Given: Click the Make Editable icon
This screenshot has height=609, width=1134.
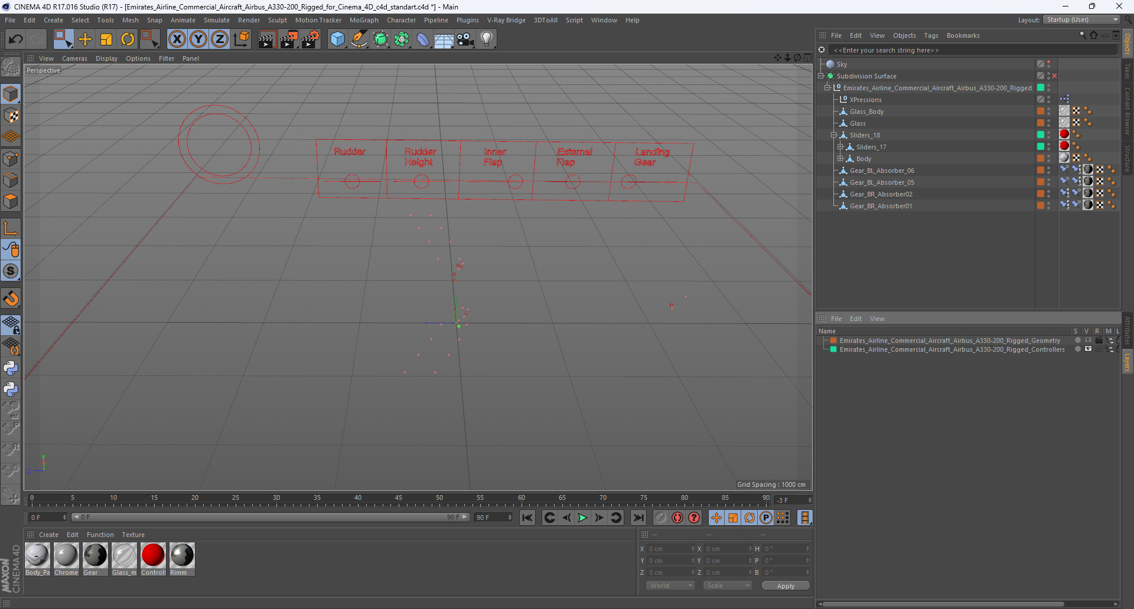Looking at the screenshot, I should tap(11, 67).
